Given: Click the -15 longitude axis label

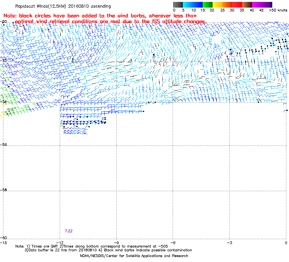Looking at the screenshot, I should [x=3, y=243].
